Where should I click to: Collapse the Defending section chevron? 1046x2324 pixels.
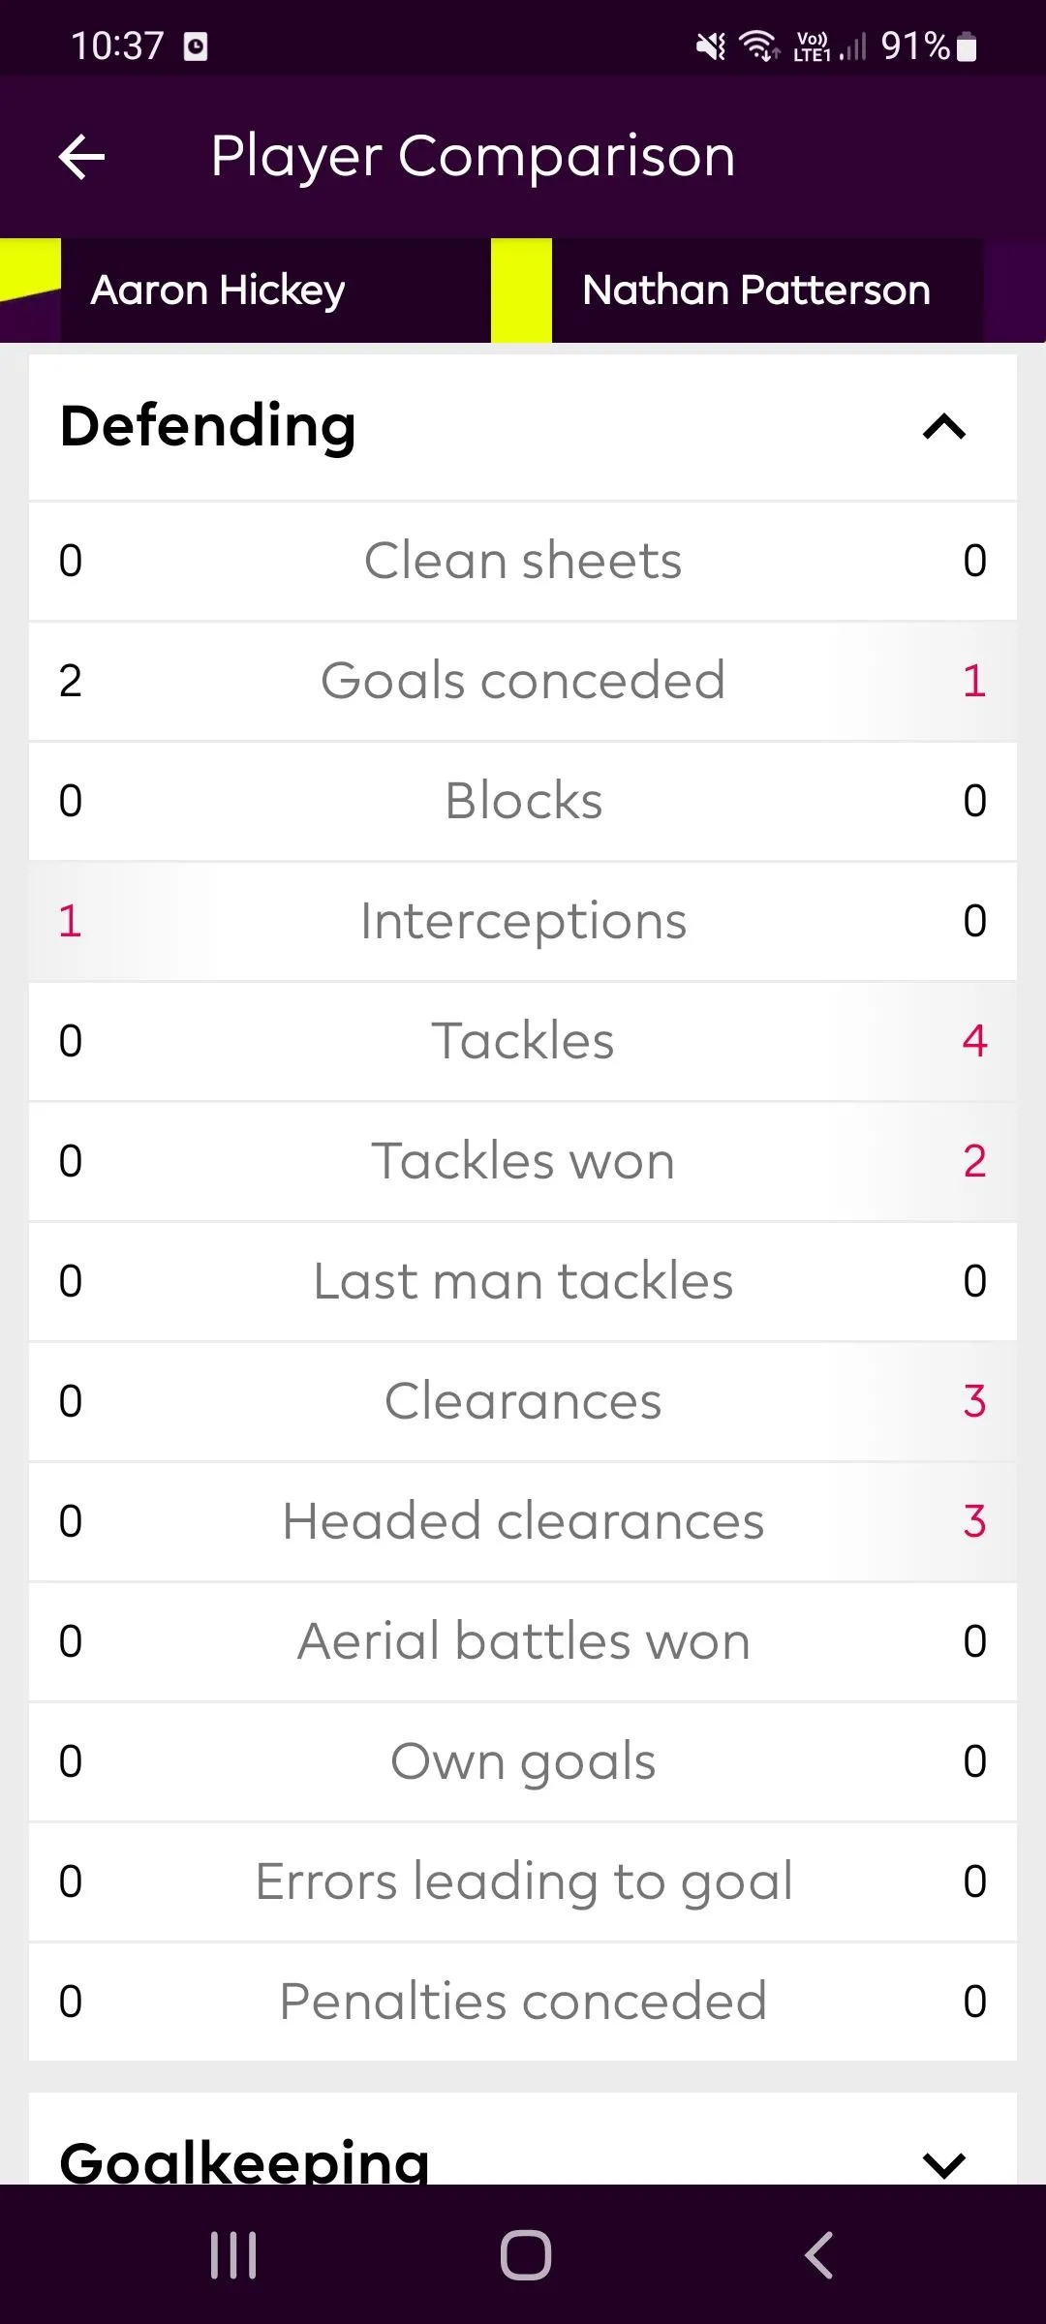tap(944, 427)
